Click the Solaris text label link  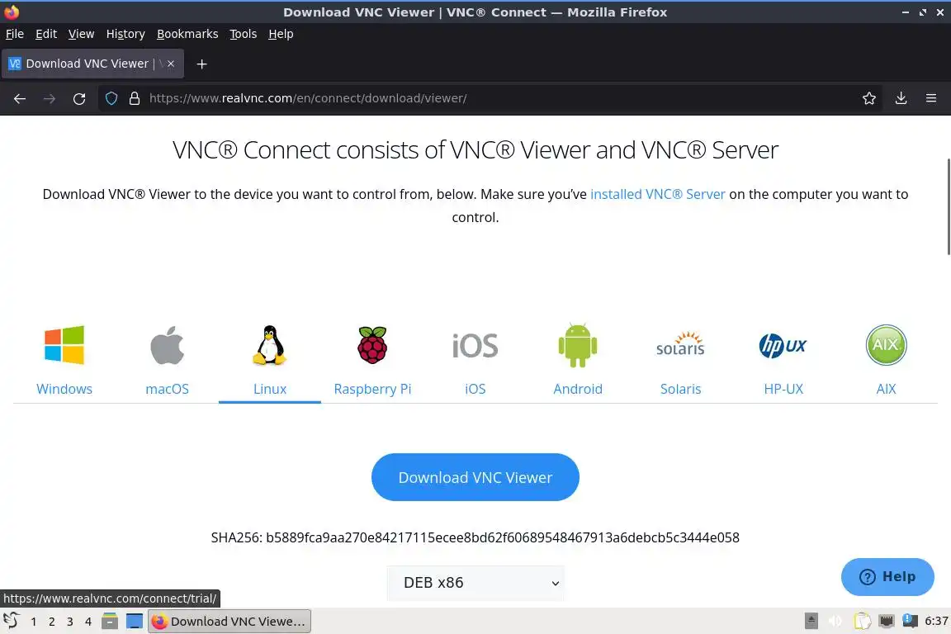[680, 389]
